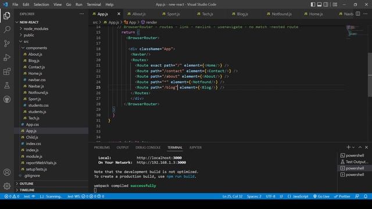The width and height of the screenshot is (372, 209).
Task: Click UTF-8 encoding in status bar
Action: [270, 196]
